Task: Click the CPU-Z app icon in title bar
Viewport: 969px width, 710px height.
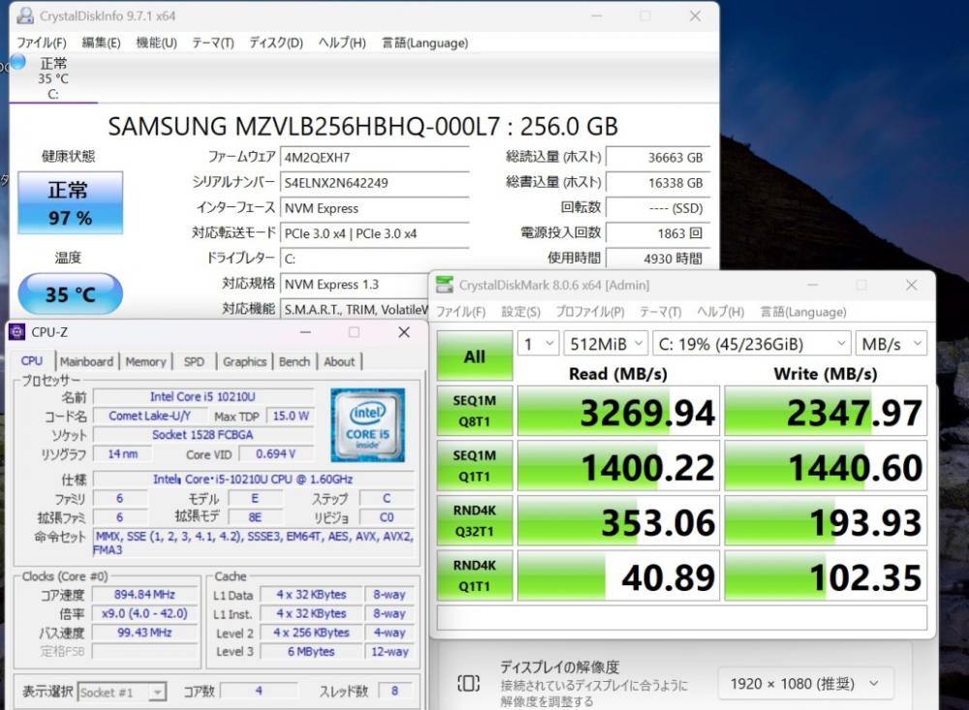Action: coord(16,332)
